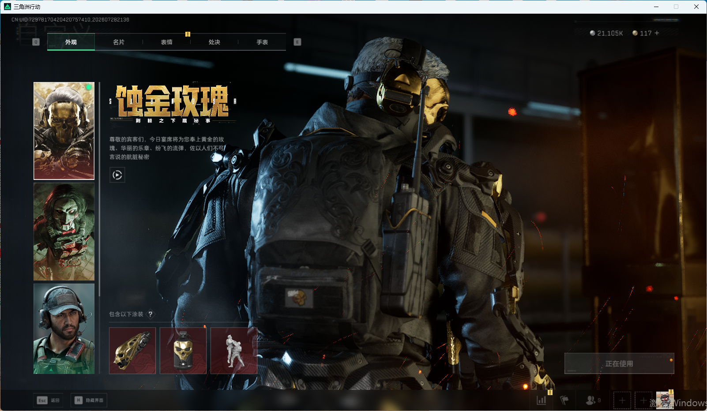Click the 蚀金玫瑰 skin description text
The width and height of the screenshot is (707, 411).
point(167,148)
